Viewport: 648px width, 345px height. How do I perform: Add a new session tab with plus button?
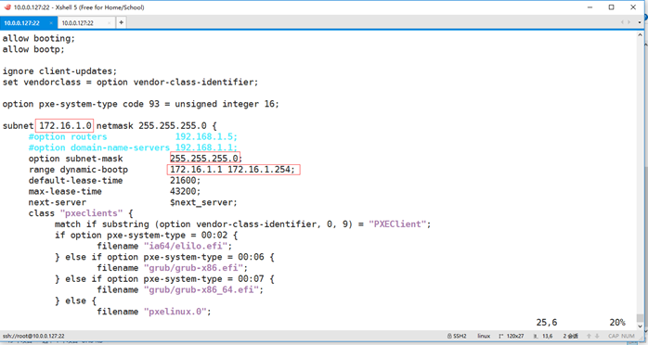pos(121,22)
